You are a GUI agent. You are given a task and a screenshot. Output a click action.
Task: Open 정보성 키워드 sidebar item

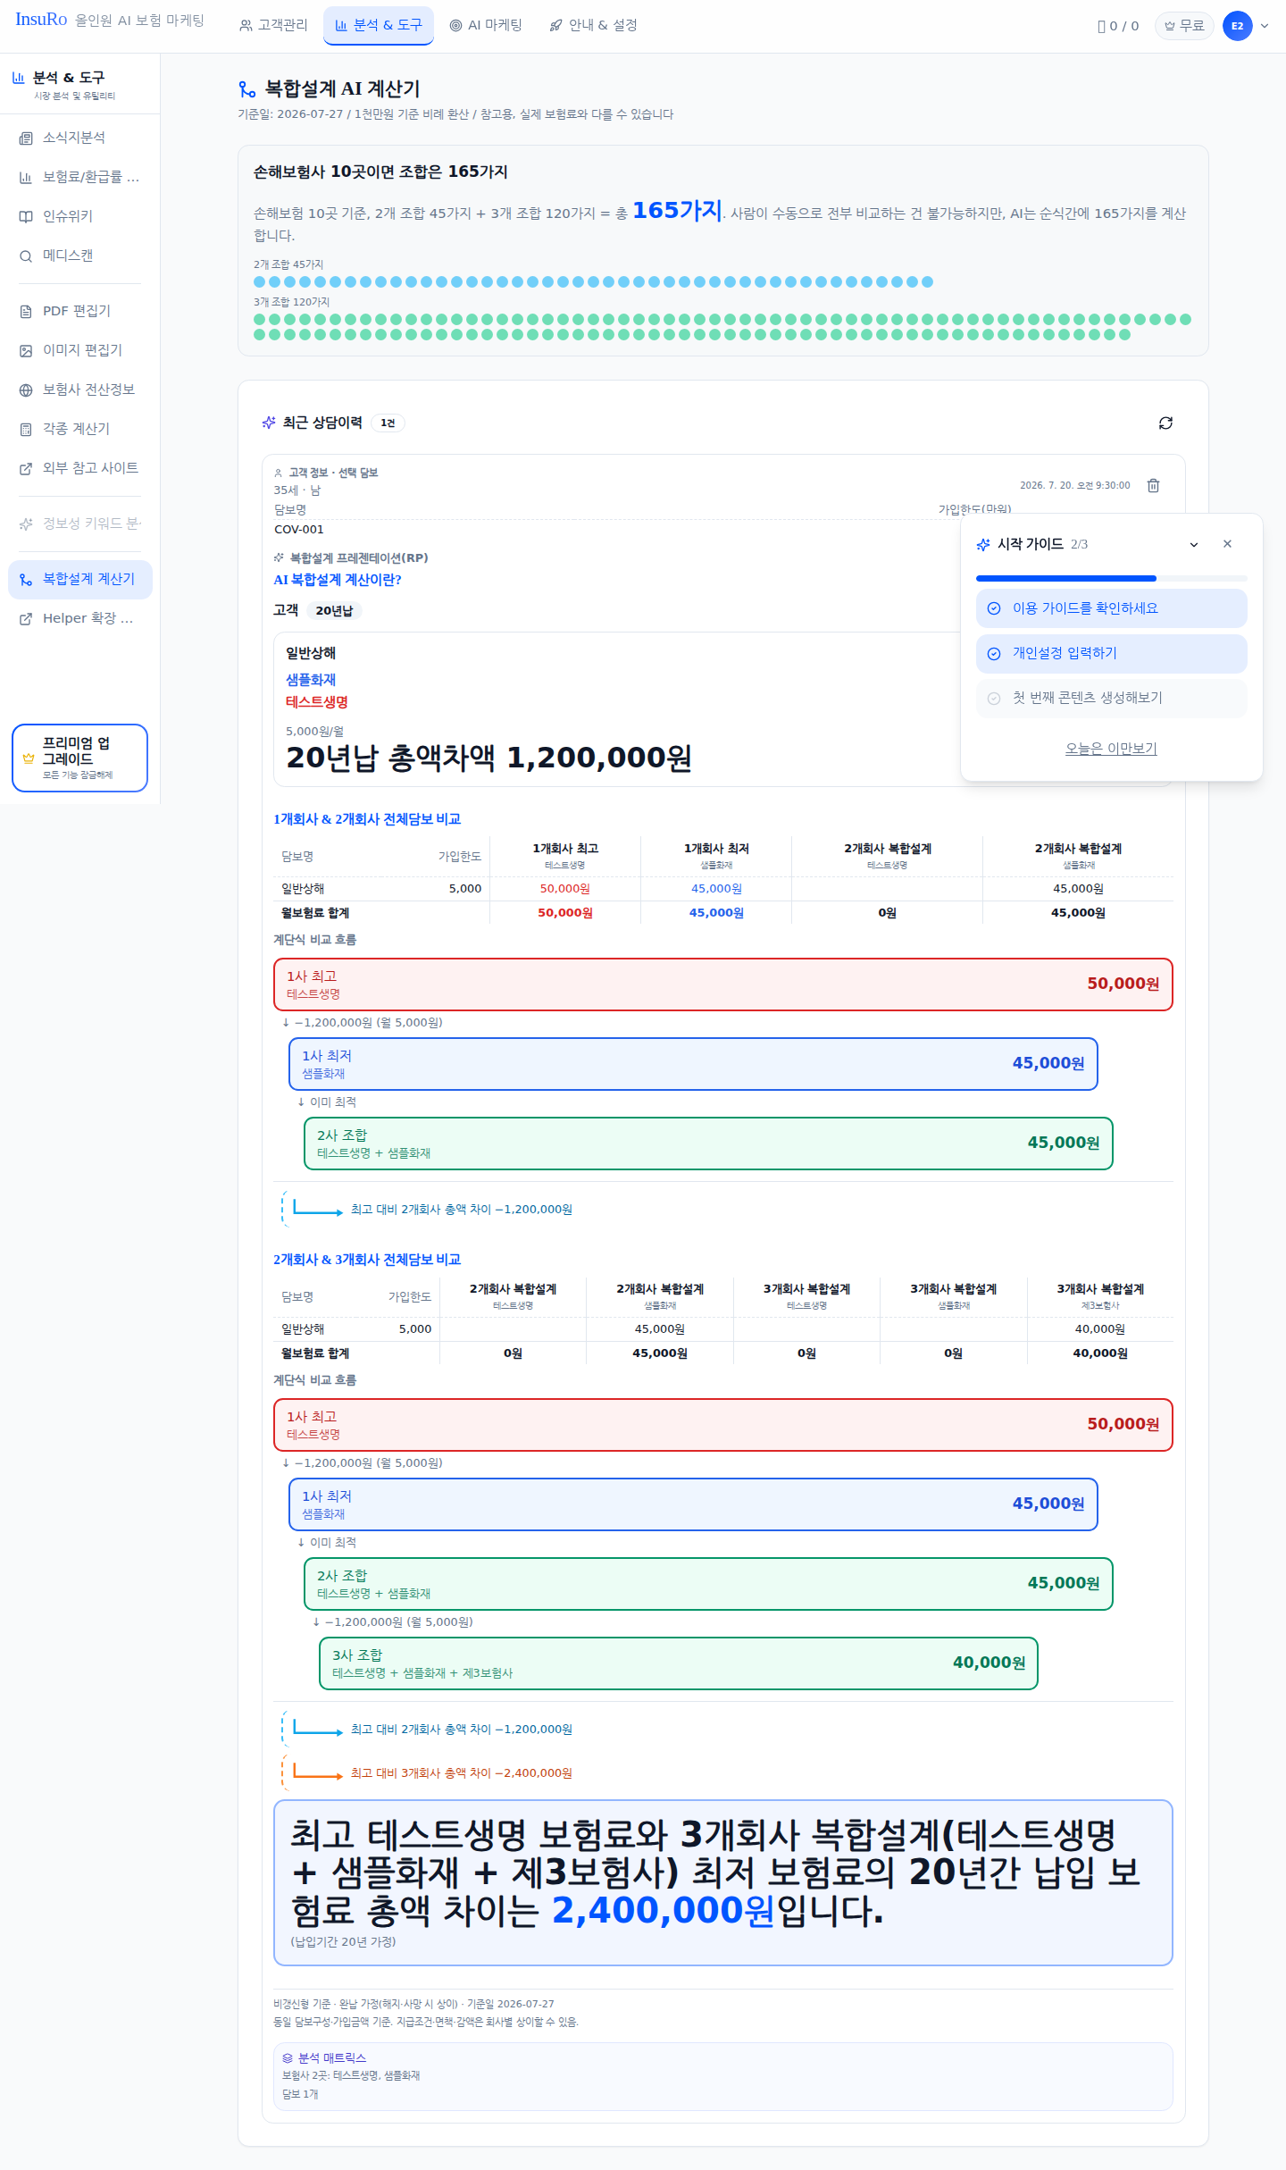[79, 524]
